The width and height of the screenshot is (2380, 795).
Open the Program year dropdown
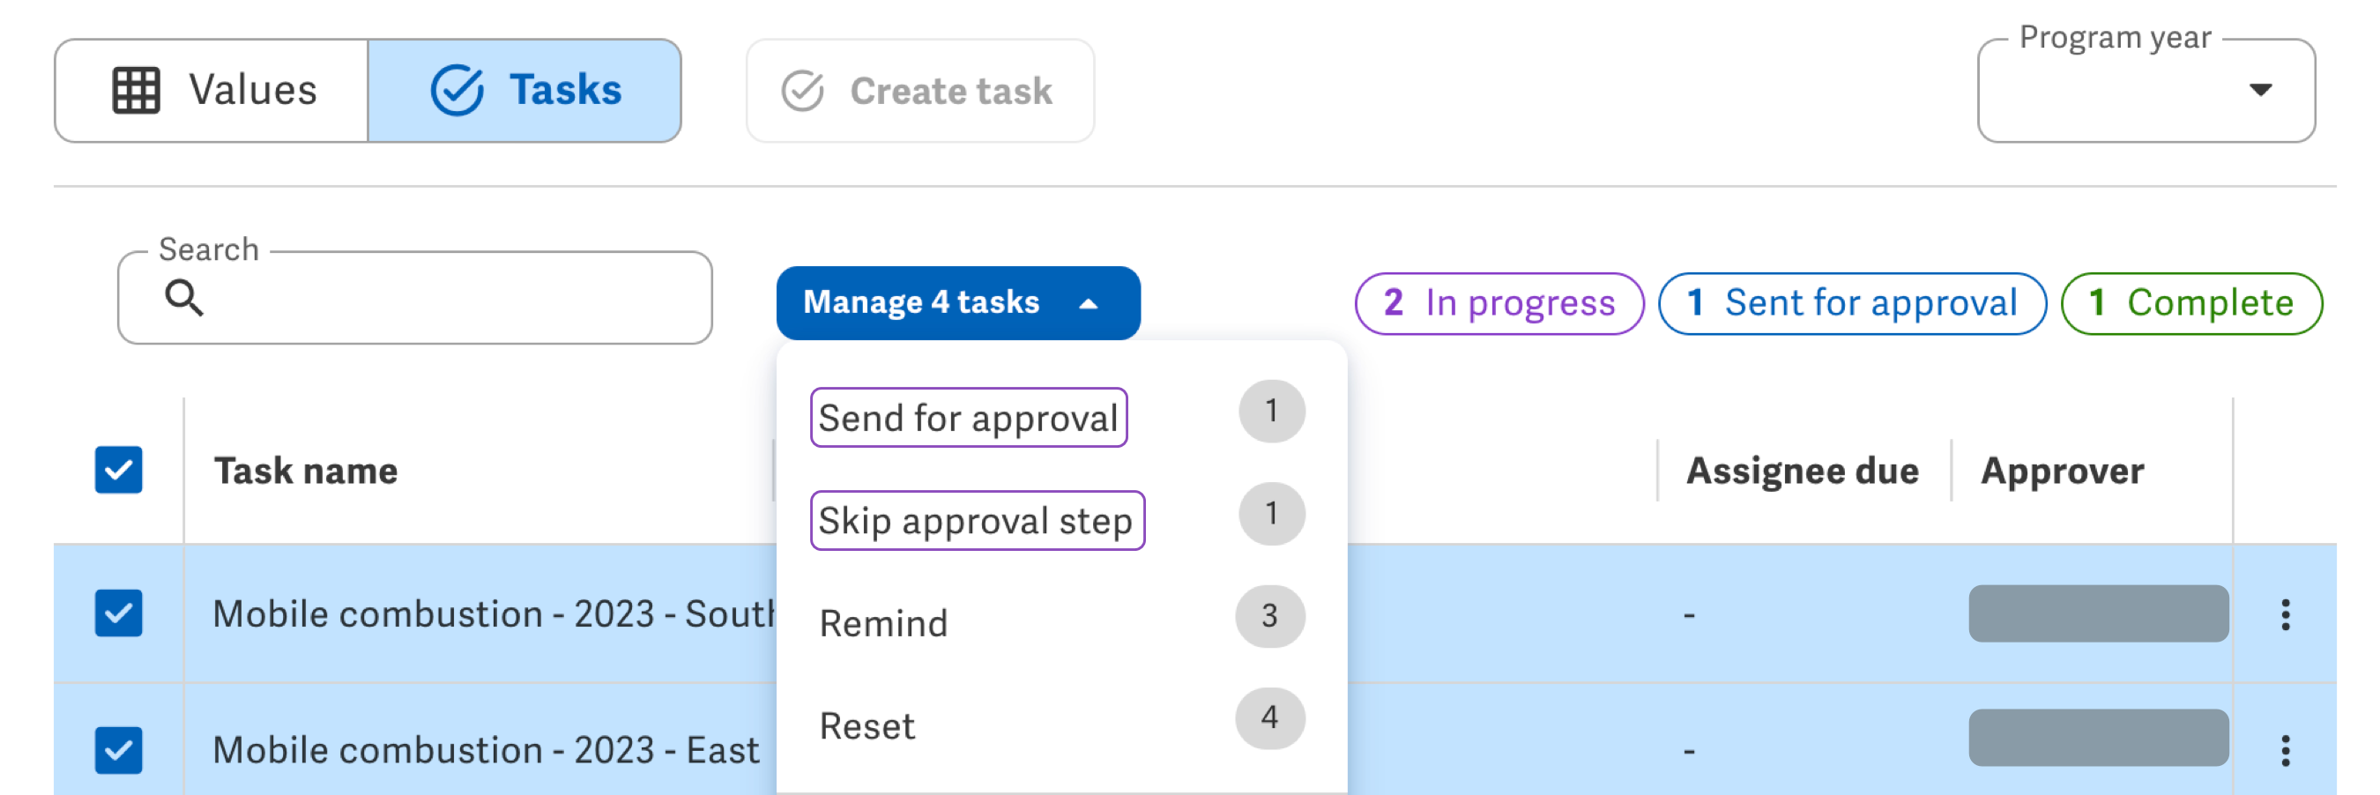(x=2146, y=91)
